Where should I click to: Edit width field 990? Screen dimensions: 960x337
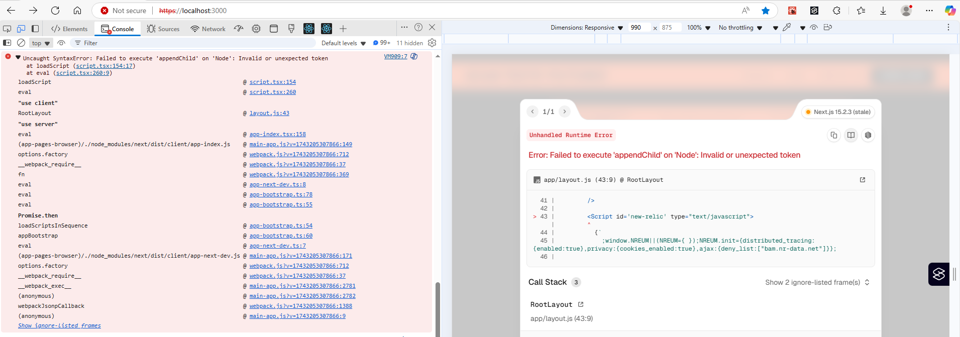pyautogui.click(x=639, y=28)
